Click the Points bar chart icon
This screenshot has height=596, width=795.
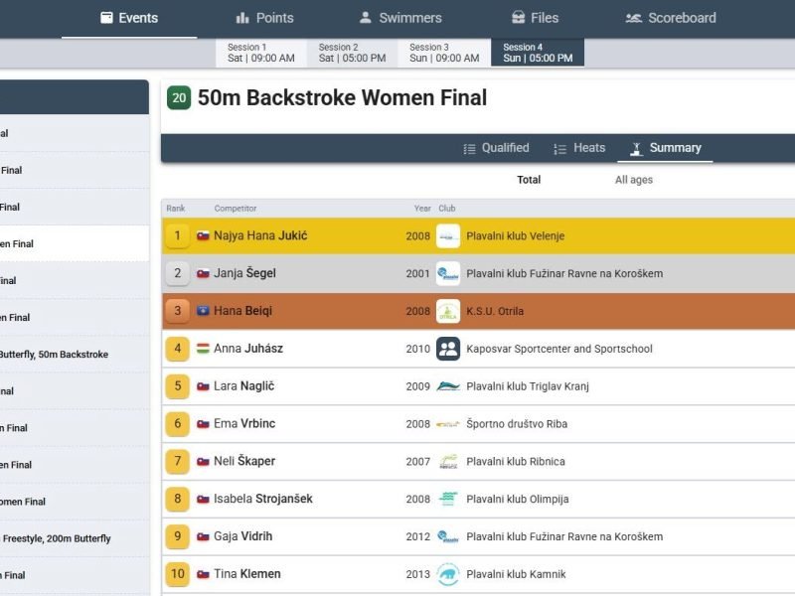[x=242, y=18]
